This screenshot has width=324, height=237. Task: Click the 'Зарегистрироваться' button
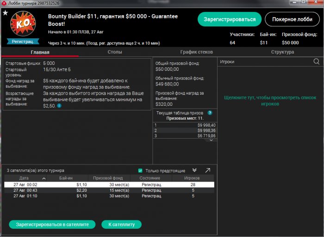click(230, 19)
